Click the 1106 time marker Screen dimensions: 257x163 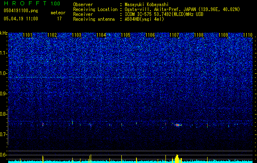pyautogui.click(x=150, y=35)
